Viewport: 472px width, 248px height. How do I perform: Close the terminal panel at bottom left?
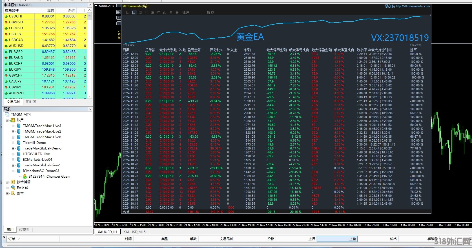pos(4,238)
